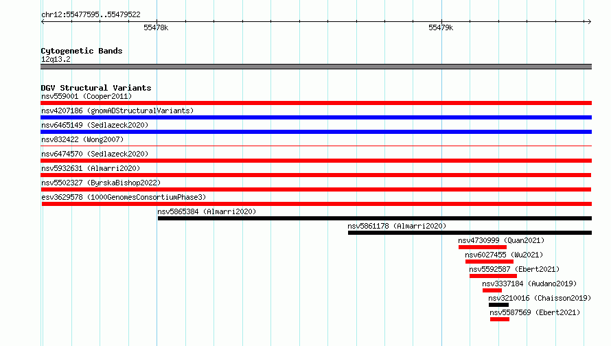Click the black bar under nsv5861178
The image size is (611, 346).
(x=470, y=233)
